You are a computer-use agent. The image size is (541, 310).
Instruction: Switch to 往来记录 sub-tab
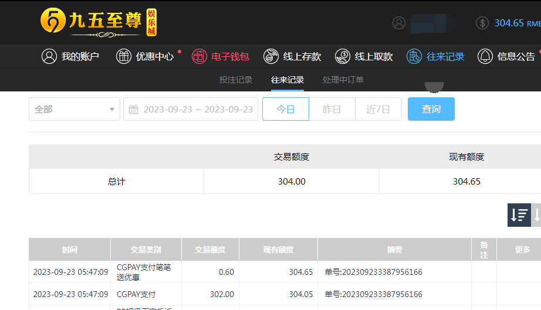pos(288,80)
